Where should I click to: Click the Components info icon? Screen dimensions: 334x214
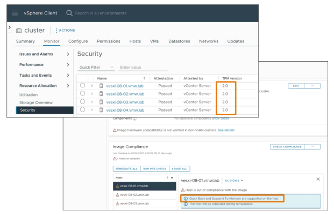(134, 119)
